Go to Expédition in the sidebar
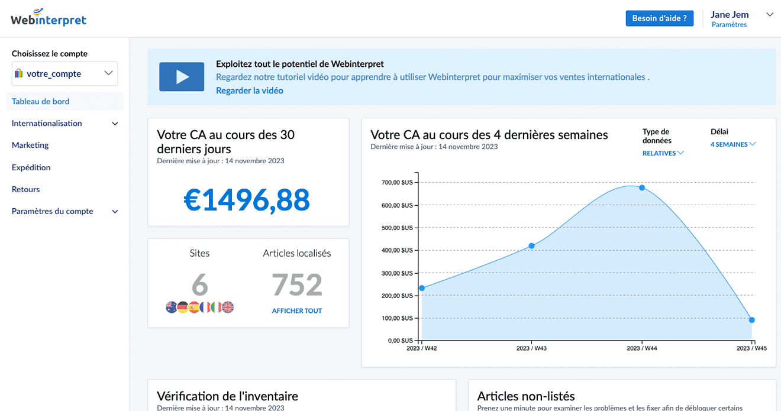The width and height of the screenshot is (781, 411). tap(31, 167)
